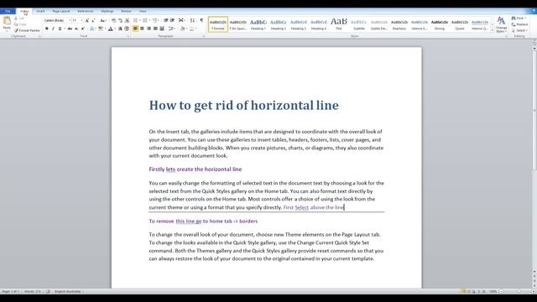Screen dimensions: 537x302
Task: Click the Bullets list icon
Action: pos(136,20)
